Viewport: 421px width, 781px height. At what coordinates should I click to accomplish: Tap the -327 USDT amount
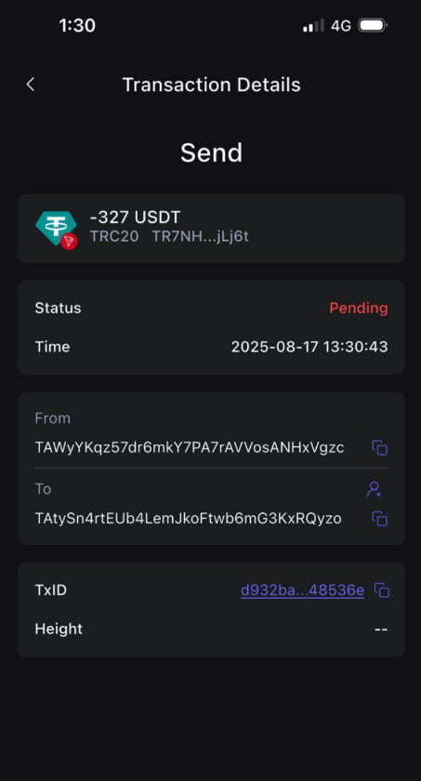click(136, 218)
